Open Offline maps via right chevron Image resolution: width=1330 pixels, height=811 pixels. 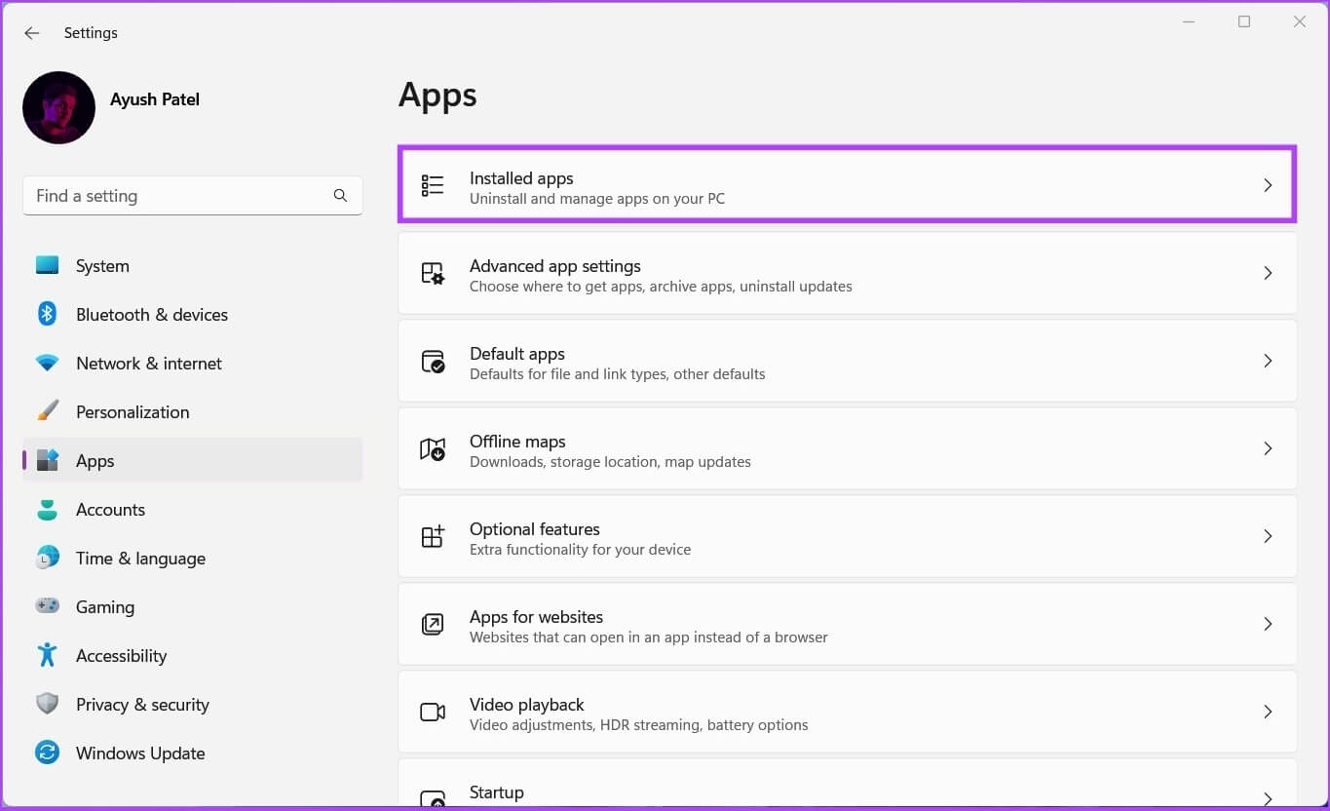click(x=1268, y=448)
